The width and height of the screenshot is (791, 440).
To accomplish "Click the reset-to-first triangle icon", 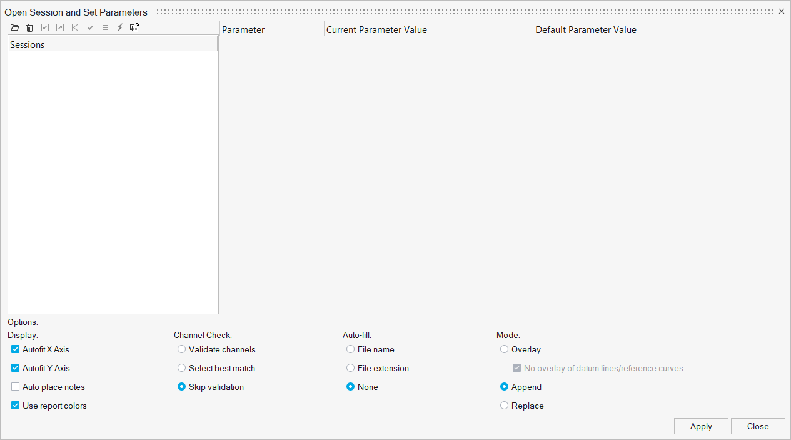I will click(75, 27).
